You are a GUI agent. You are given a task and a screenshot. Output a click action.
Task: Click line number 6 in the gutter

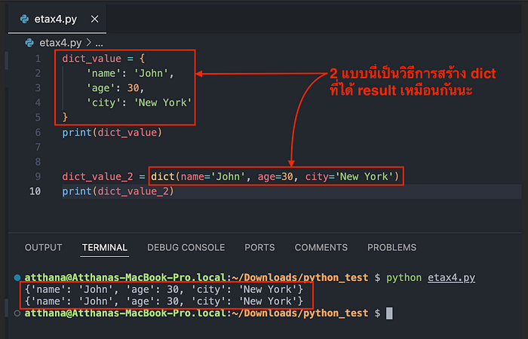[38, 133]
